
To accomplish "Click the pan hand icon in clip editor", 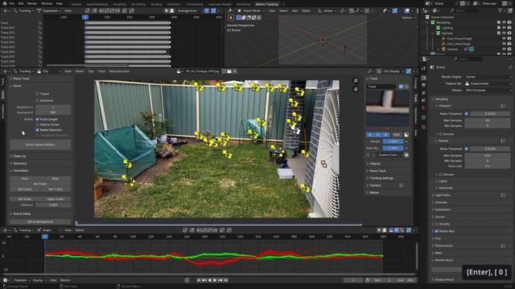I will point(356,89).
